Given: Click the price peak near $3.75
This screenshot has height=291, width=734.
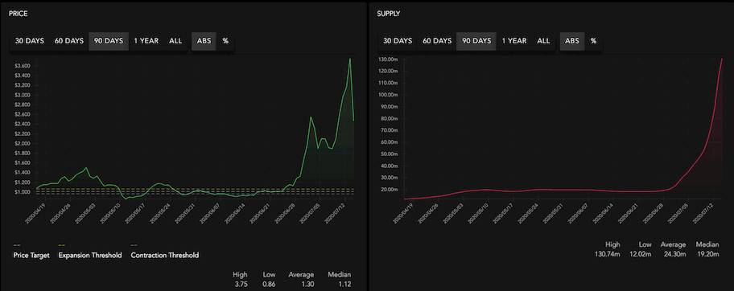Looking at the screenshot, I should [349, 59].
